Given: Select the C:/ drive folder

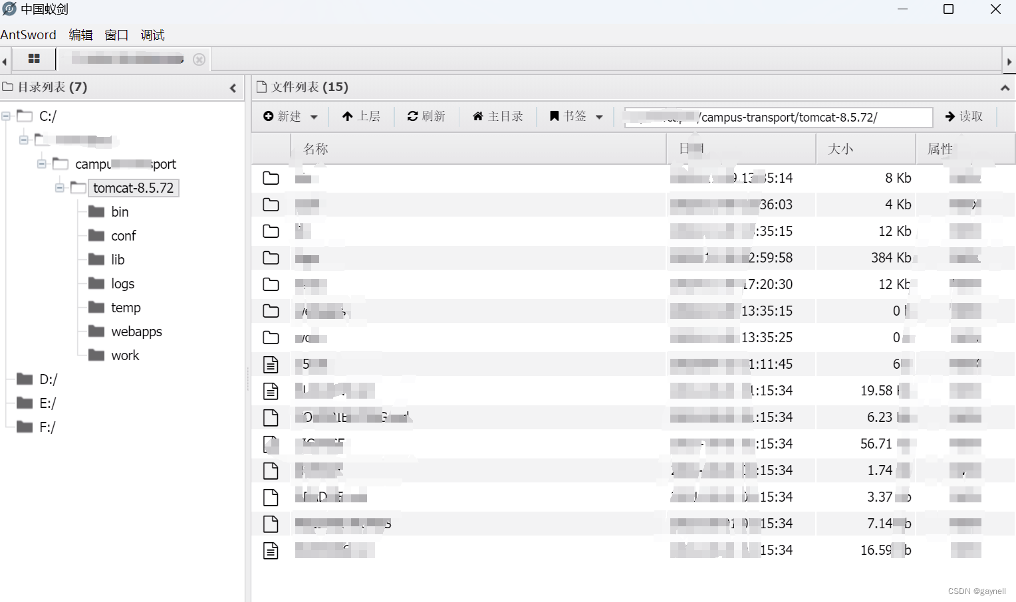Looking at the screenshot, I should click(48, 116).
